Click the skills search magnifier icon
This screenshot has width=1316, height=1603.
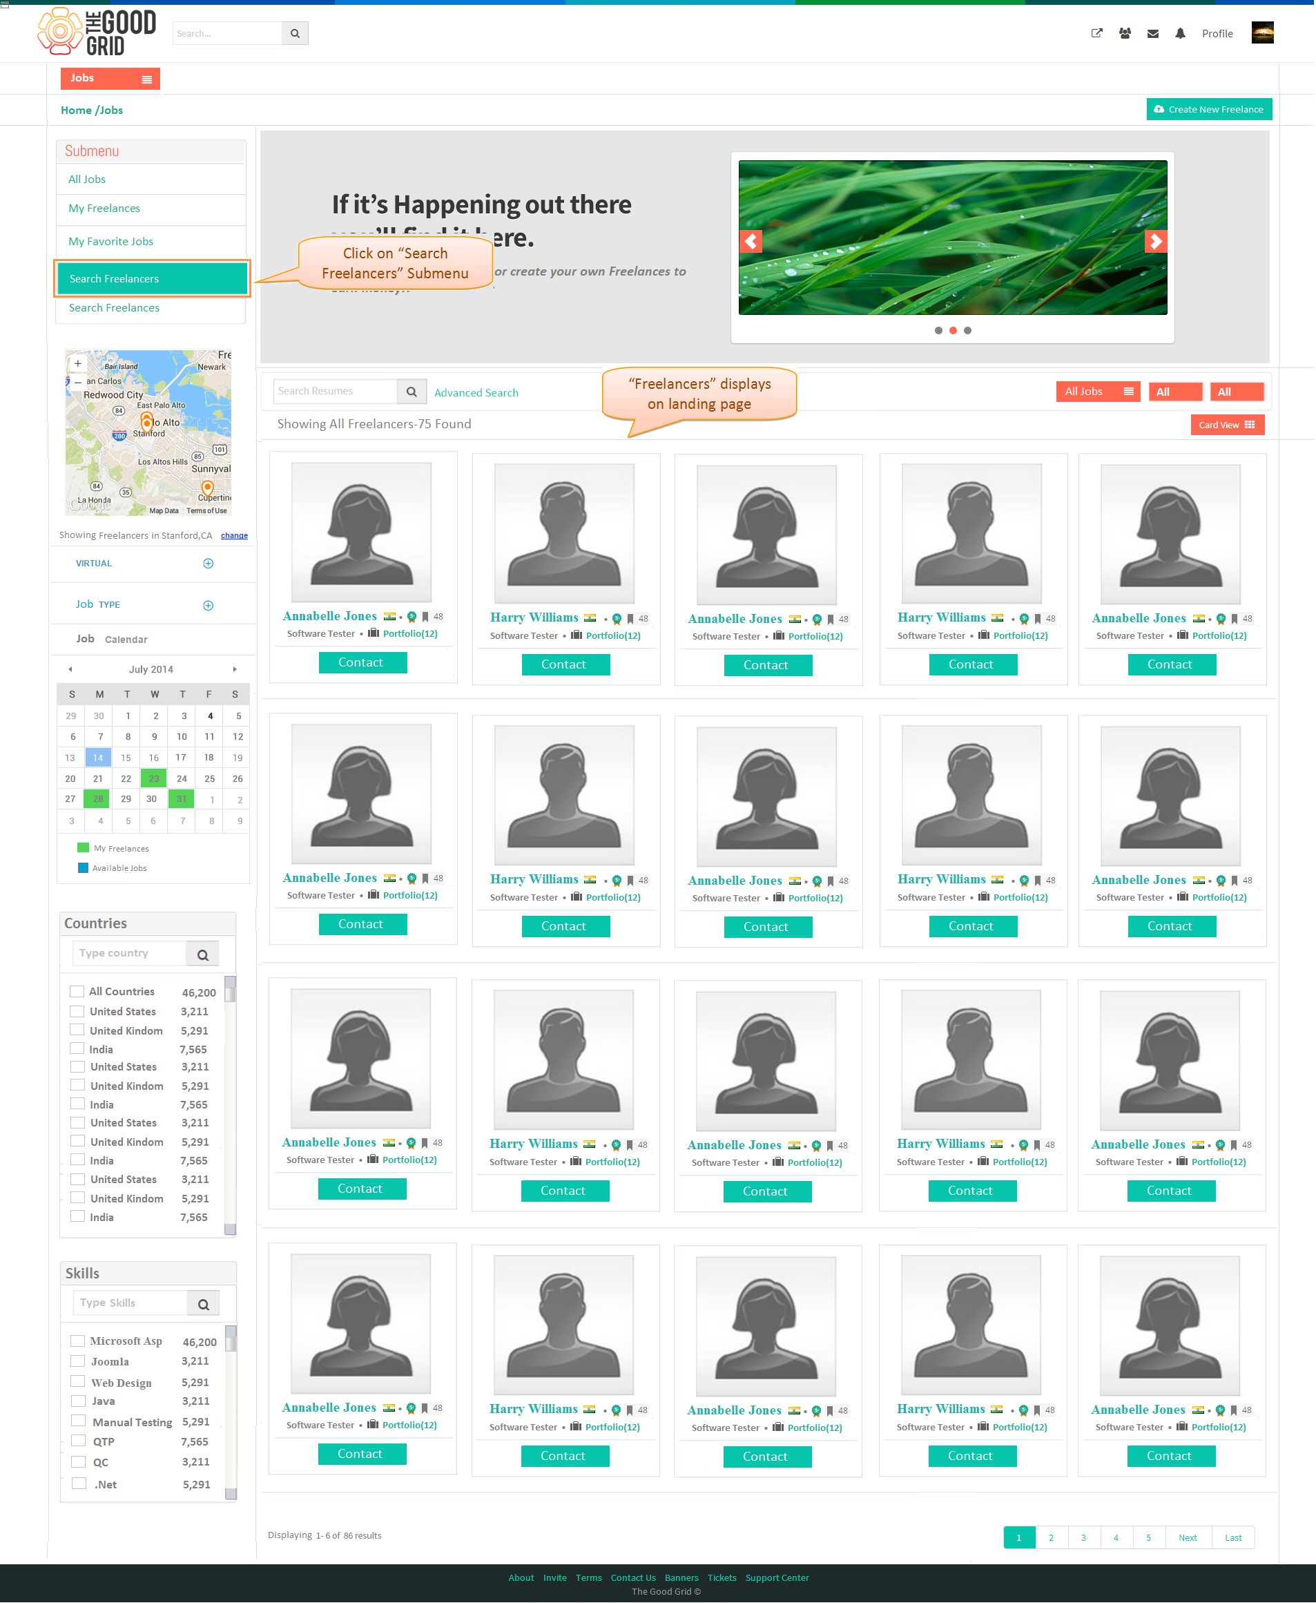point(203,1304)
